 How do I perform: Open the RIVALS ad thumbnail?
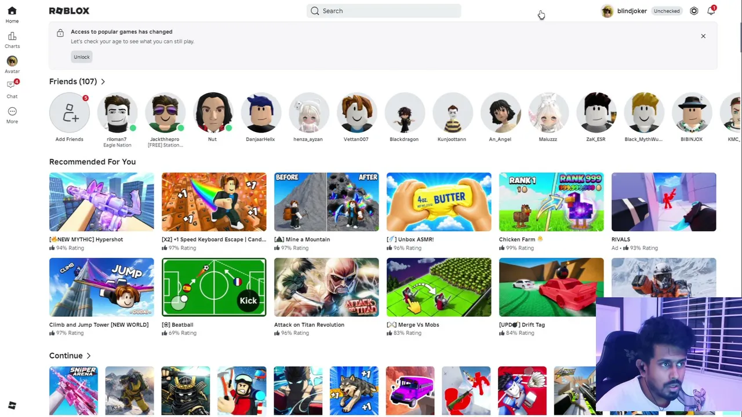(x=664, y=202)
